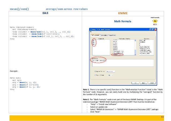The image size is (171, 121).
Task: Click the OK button
Action: click(x=135, y=83)
